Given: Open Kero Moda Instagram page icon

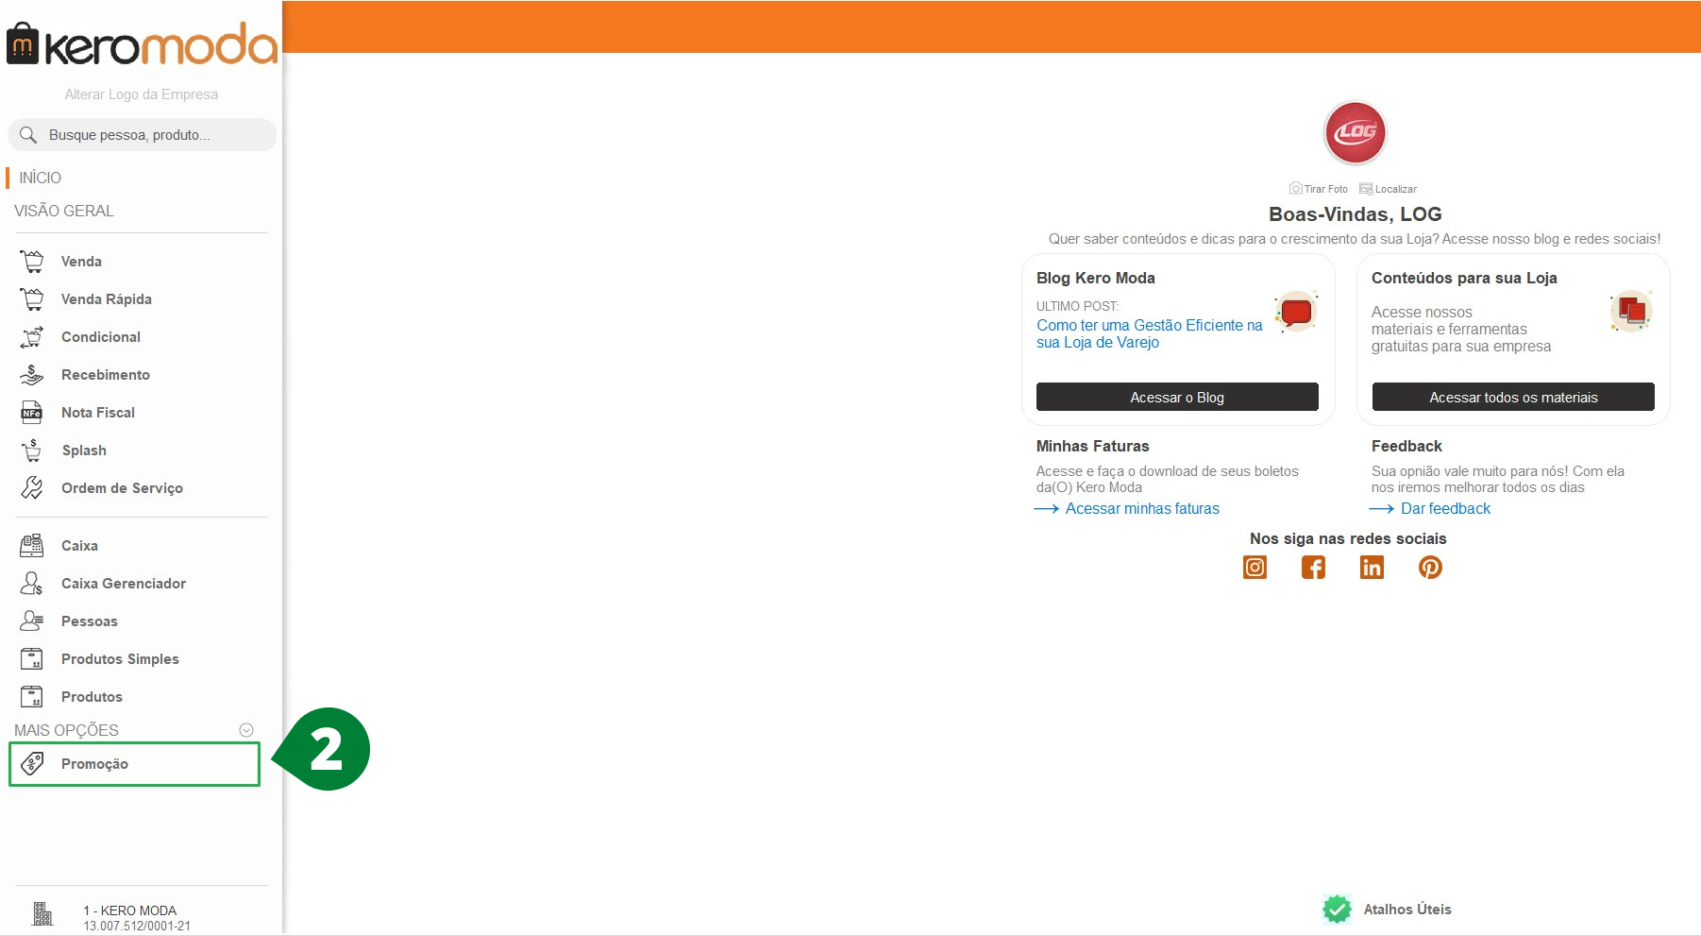Looking at the screenshot, I should (x=1255, y=567).
